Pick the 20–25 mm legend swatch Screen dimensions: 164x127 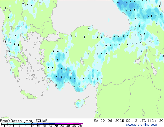(x=46, y=124)
